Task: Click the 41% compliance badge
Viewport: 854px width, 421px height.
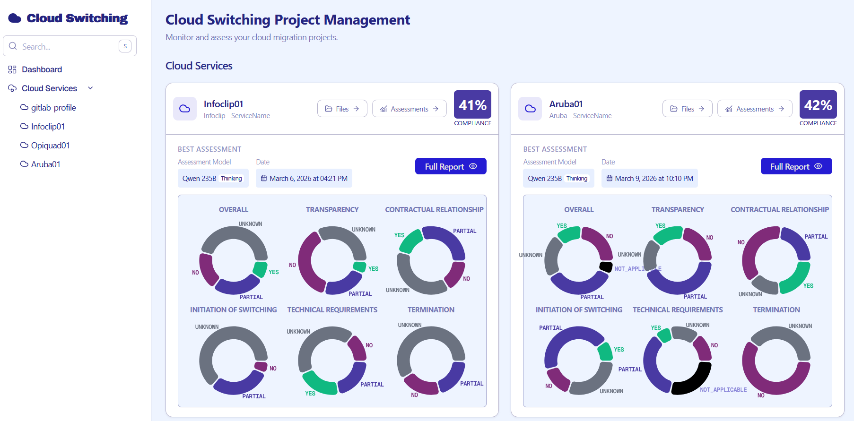Action: [x=472, y=105]
